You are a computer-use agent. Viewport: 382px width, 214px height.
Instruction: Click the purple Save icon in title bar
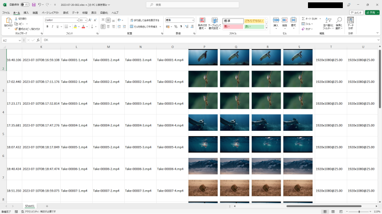33,5
